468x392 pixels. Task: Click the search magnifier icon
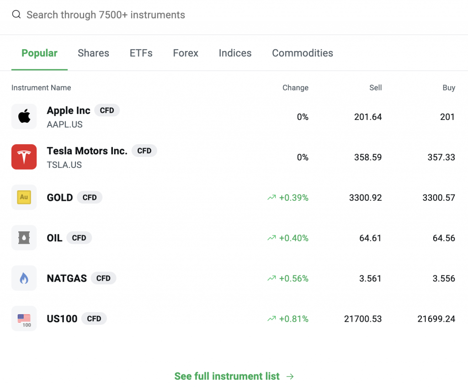coord(16,14)
